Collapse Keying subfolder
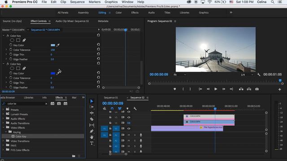The height and width of the screenshot is (161, 287). (6, 132)
